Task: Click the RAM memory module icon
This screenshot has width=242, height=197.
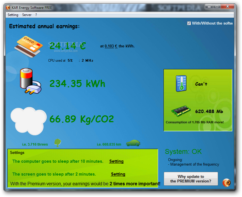Action: click(181, 111)
